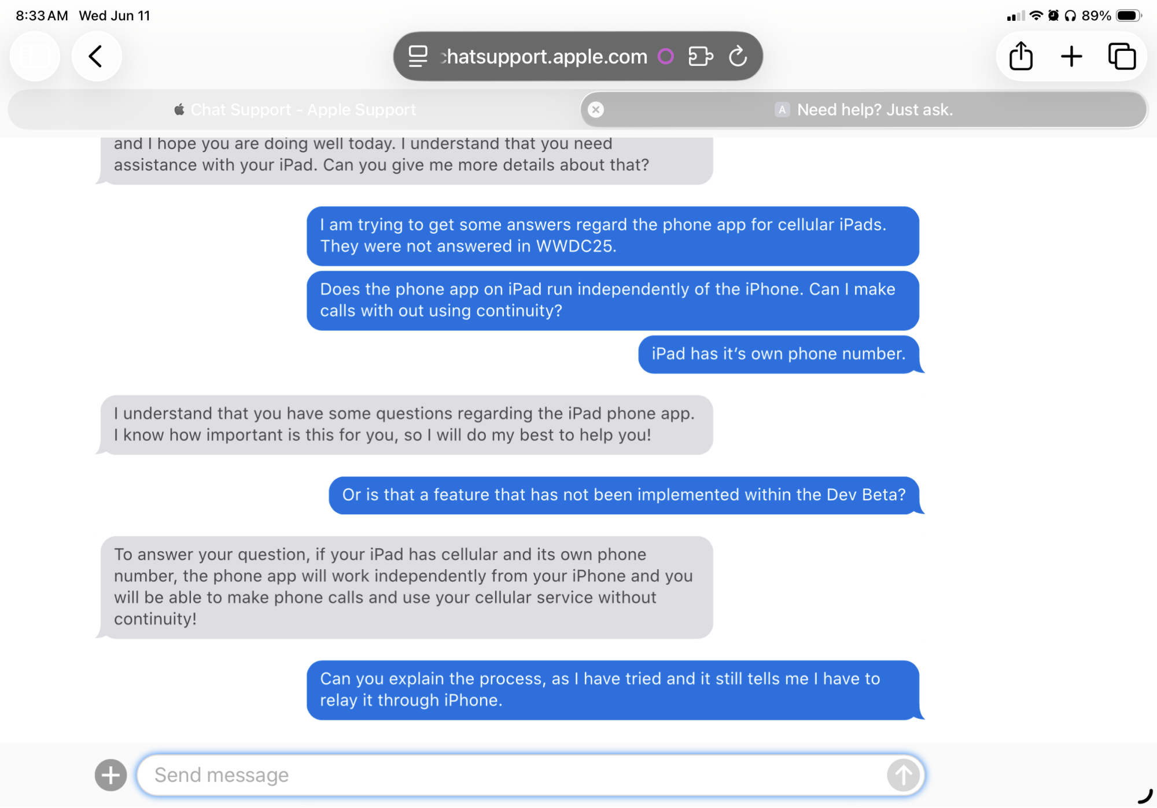Click the chatsupport.apple.com address field
The width and height of the screenshot is (1157, 808).
click(x=544, y=57)
